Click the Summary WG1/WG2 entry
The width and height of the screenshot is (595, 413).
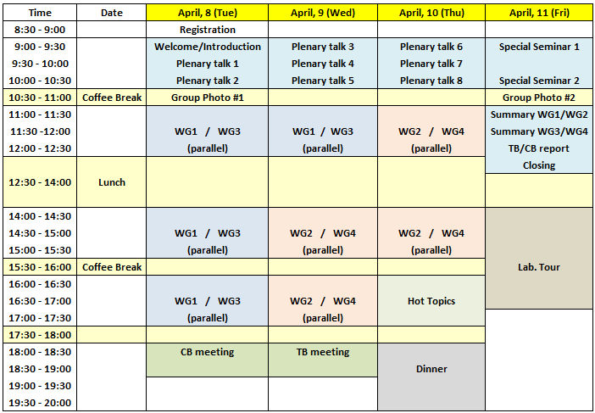[x=539, y=114]
